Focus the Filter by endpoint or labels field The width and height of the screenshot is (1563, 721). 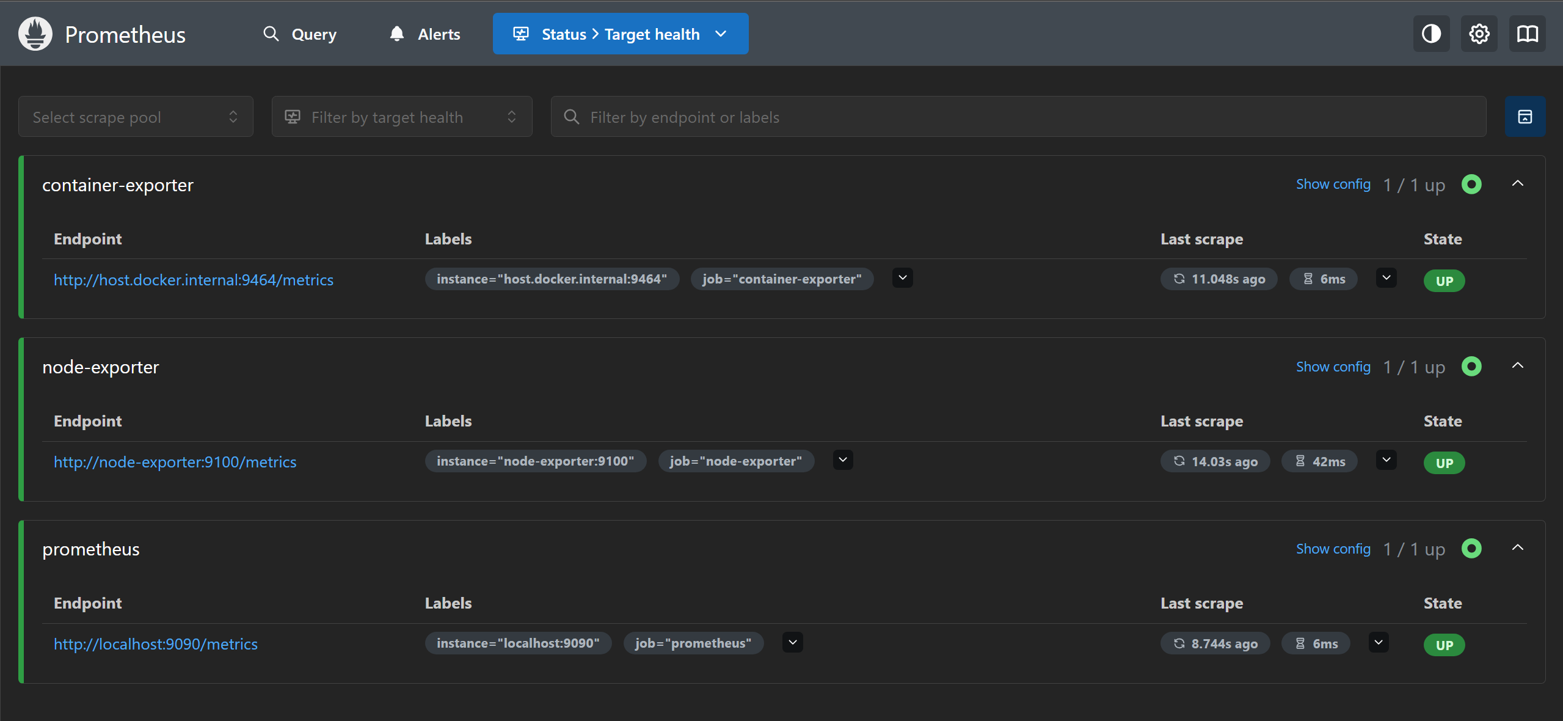tap(1018, 116)
